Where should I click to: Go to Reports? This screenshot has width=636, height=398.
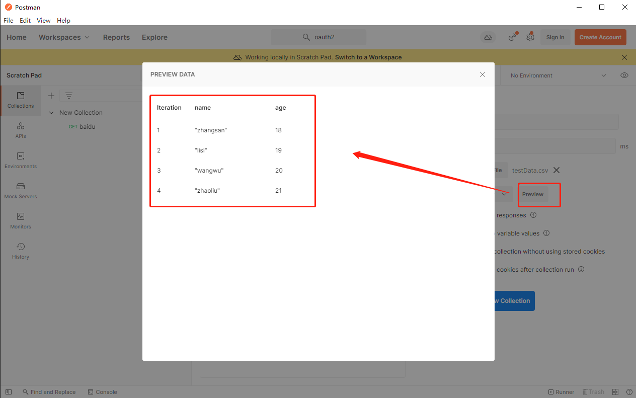click(x=116, y=37)
